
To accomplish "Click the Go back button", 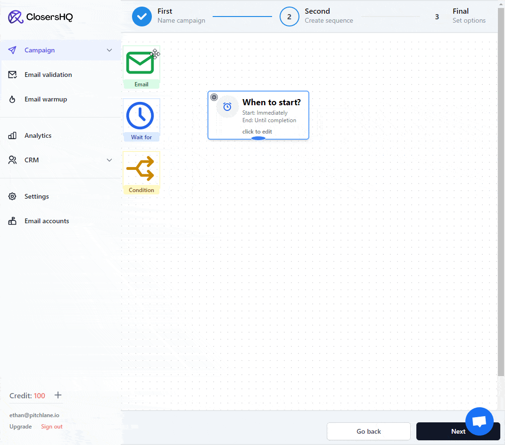I will click(368, 431).
